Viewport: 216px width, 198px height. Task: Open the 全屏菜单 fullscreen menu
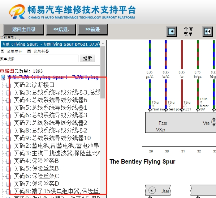click(188, 31)
